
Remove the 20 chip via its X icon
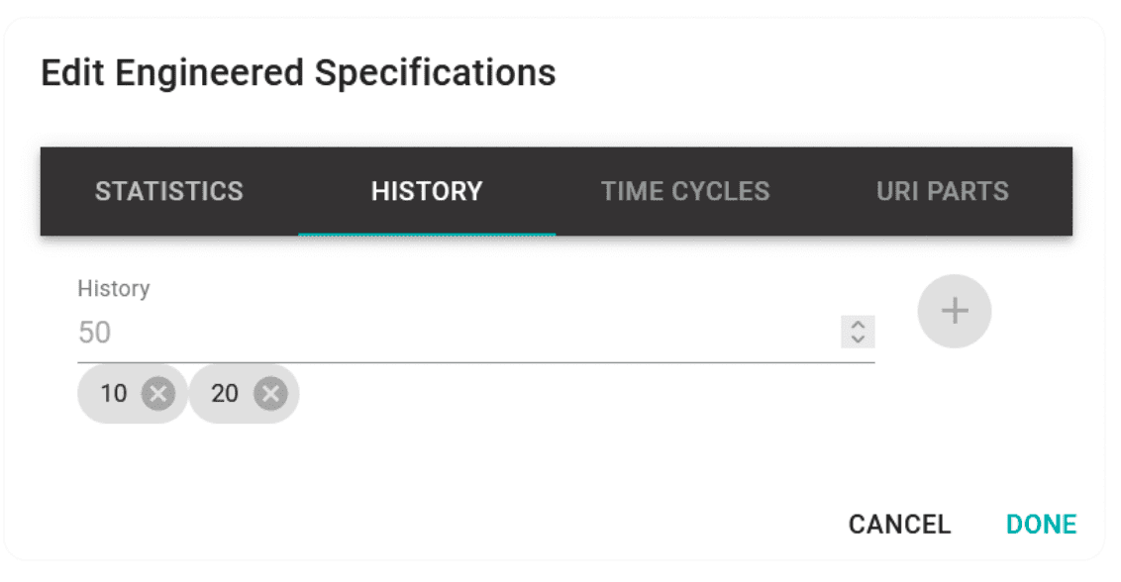270,394
